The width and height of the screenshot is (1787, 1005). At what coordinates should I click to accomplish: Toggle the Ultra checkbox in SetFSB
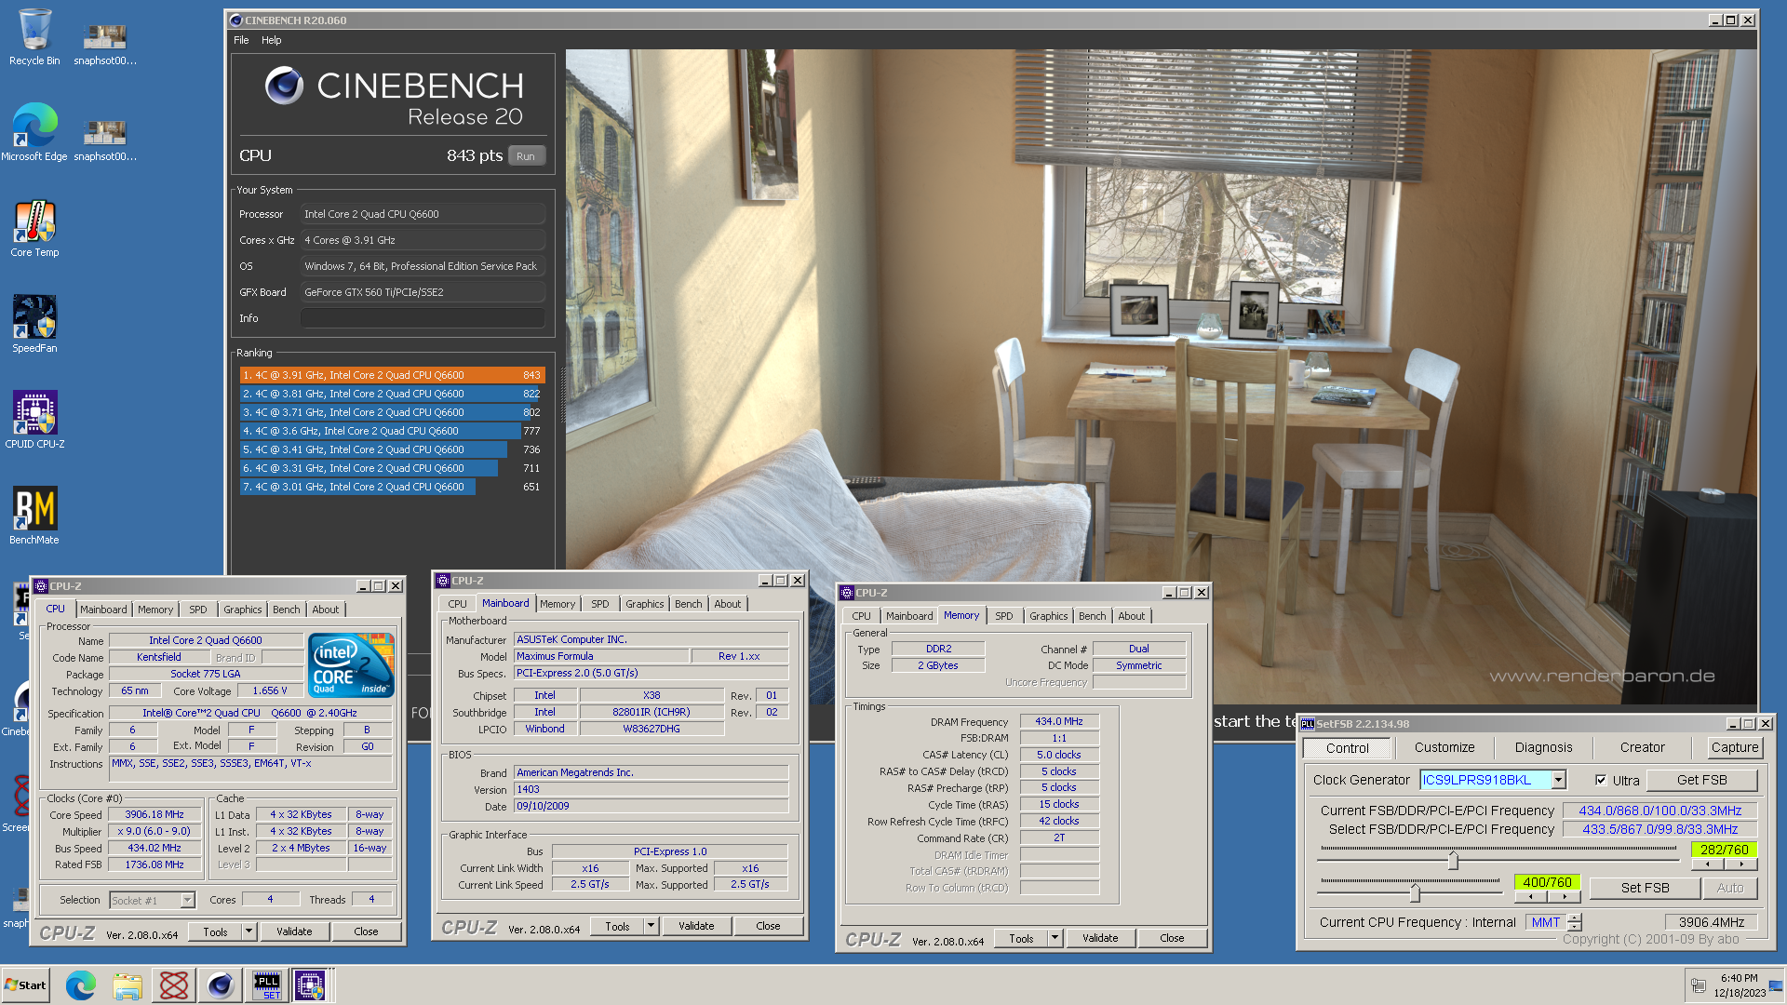pyautogui.click(x=1601, y=781)
